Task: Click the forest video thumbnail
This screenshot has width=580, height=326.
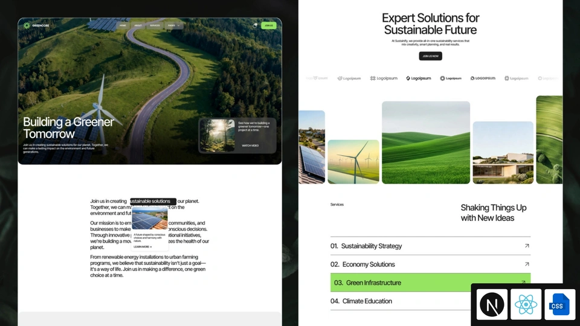Action: 217,135
